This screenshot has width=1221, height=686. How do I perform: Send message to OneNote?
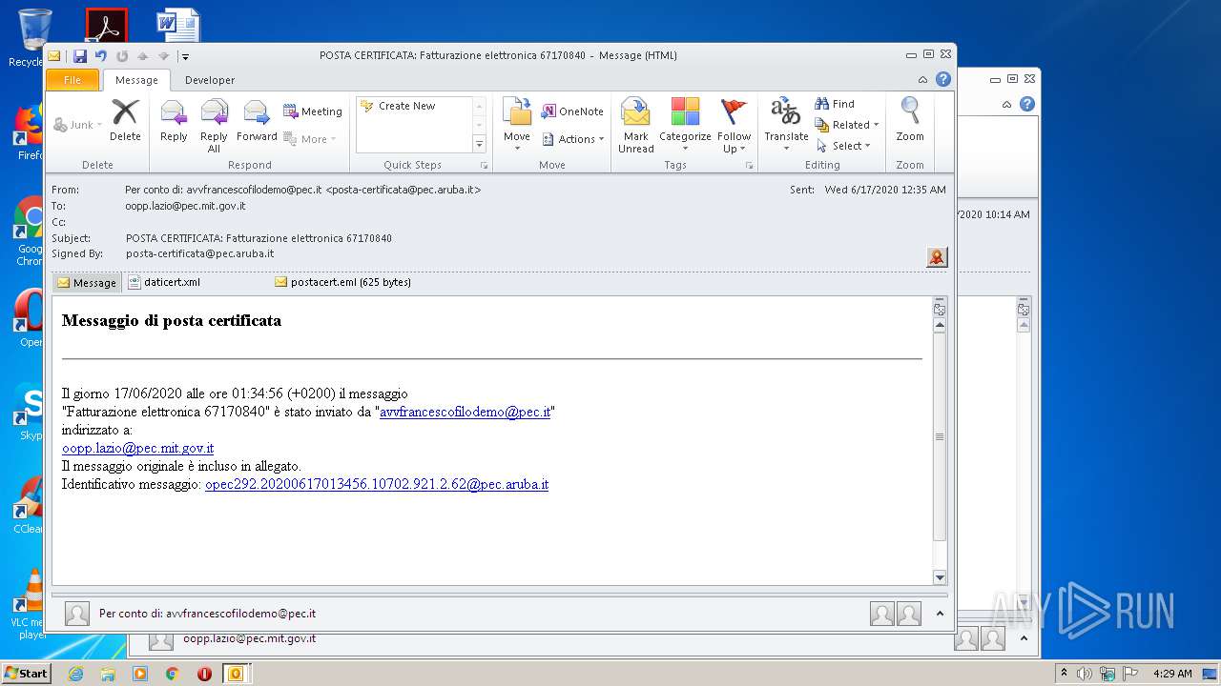click(x=572, y=111)
